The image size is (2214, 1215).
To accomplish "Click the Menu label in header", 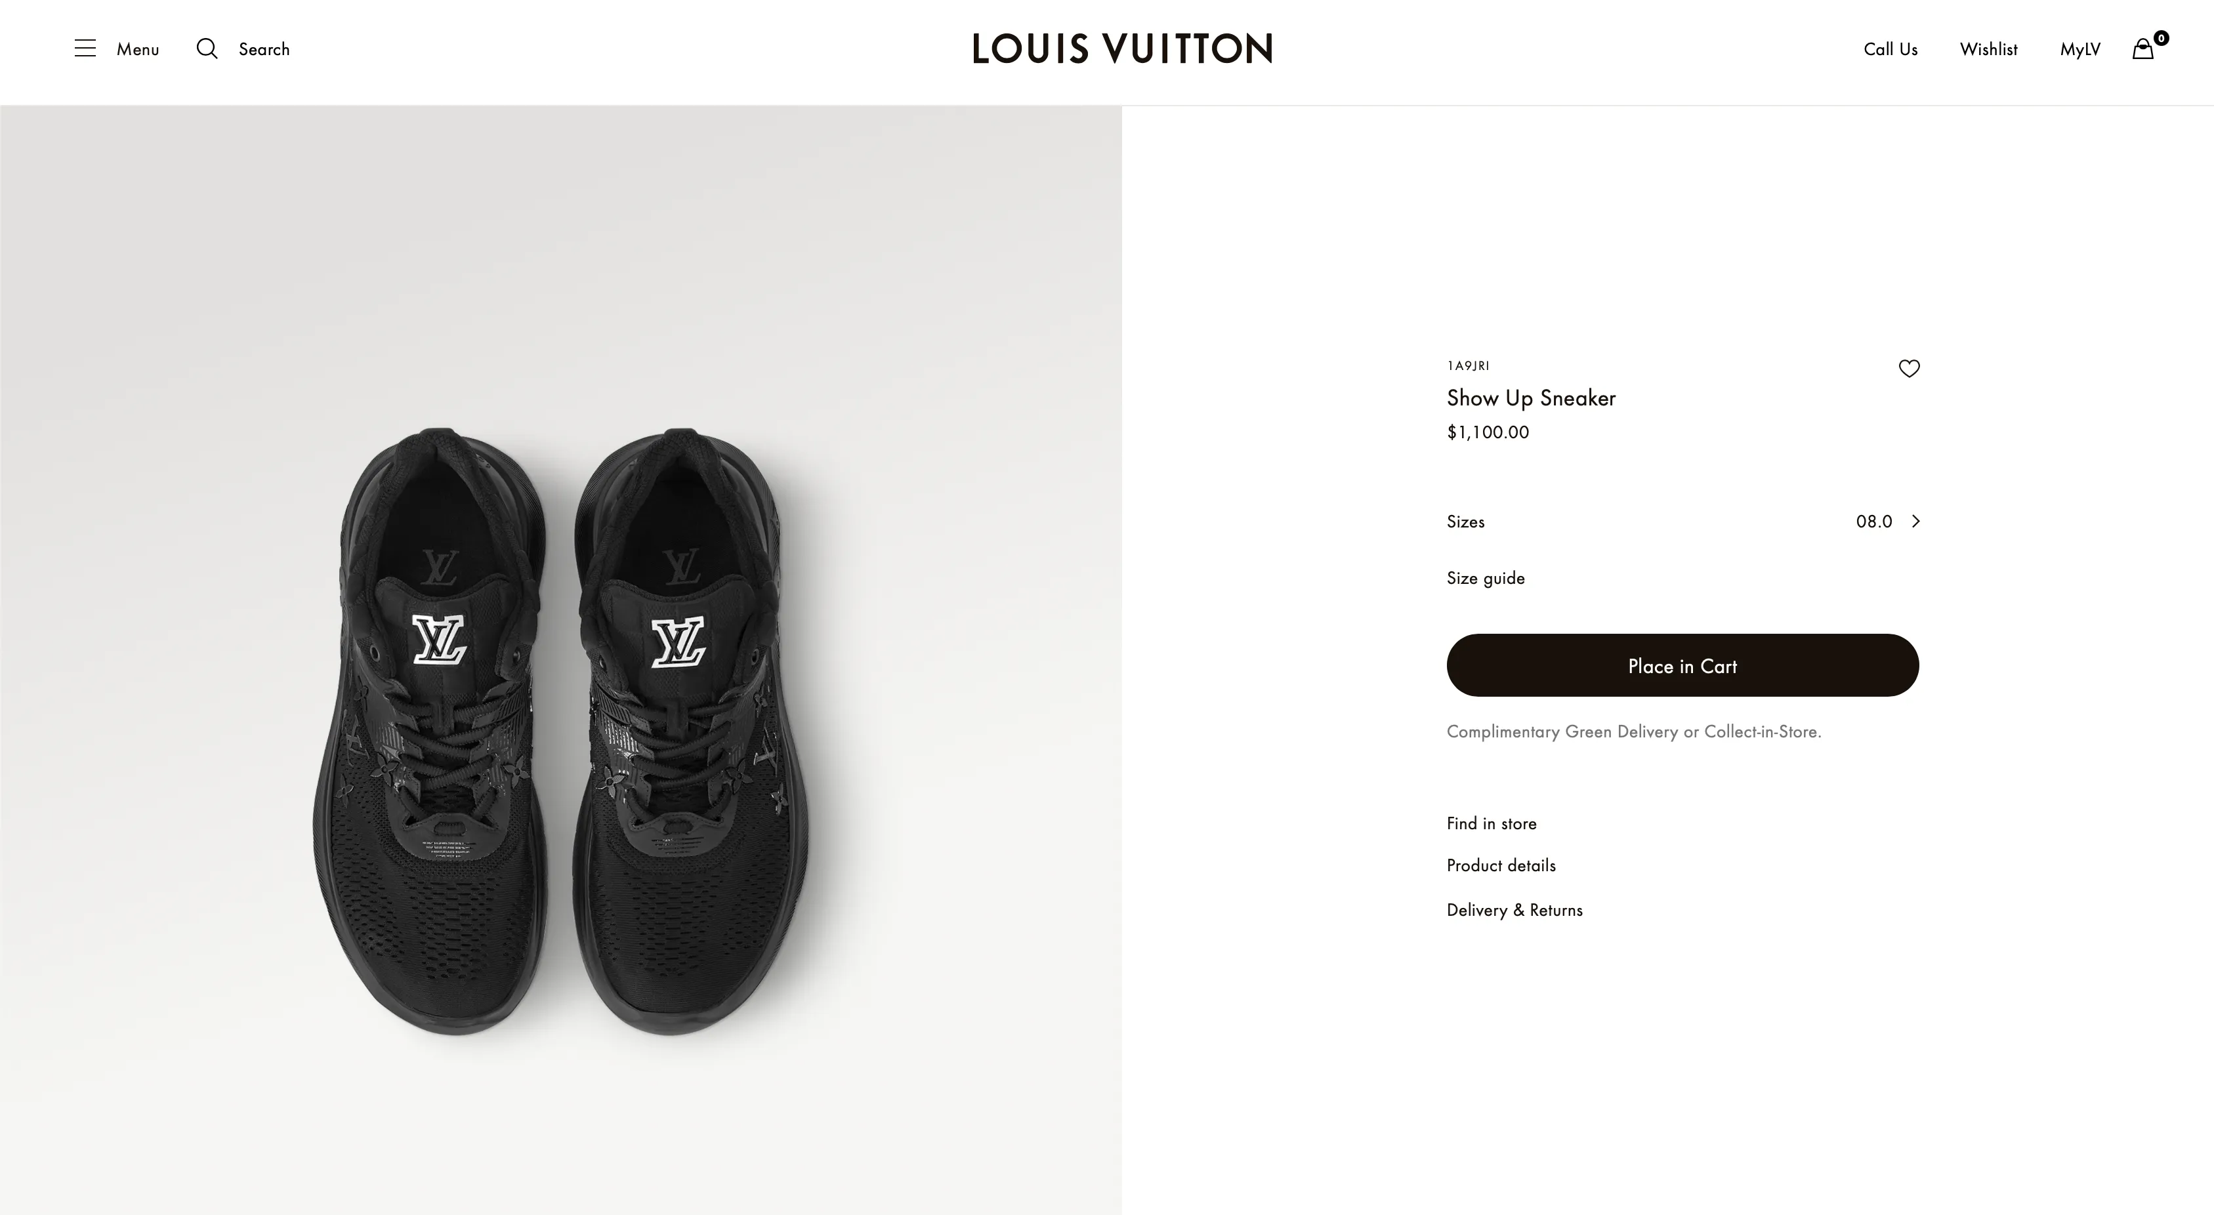I will 138,49.
